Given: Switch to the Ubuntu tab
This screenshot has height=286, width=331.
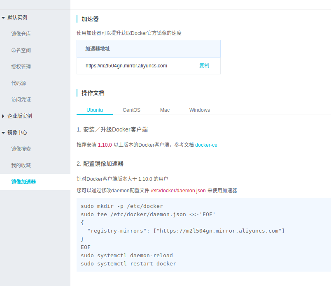Looking at the screenshot, I should (x=95, y=110).
